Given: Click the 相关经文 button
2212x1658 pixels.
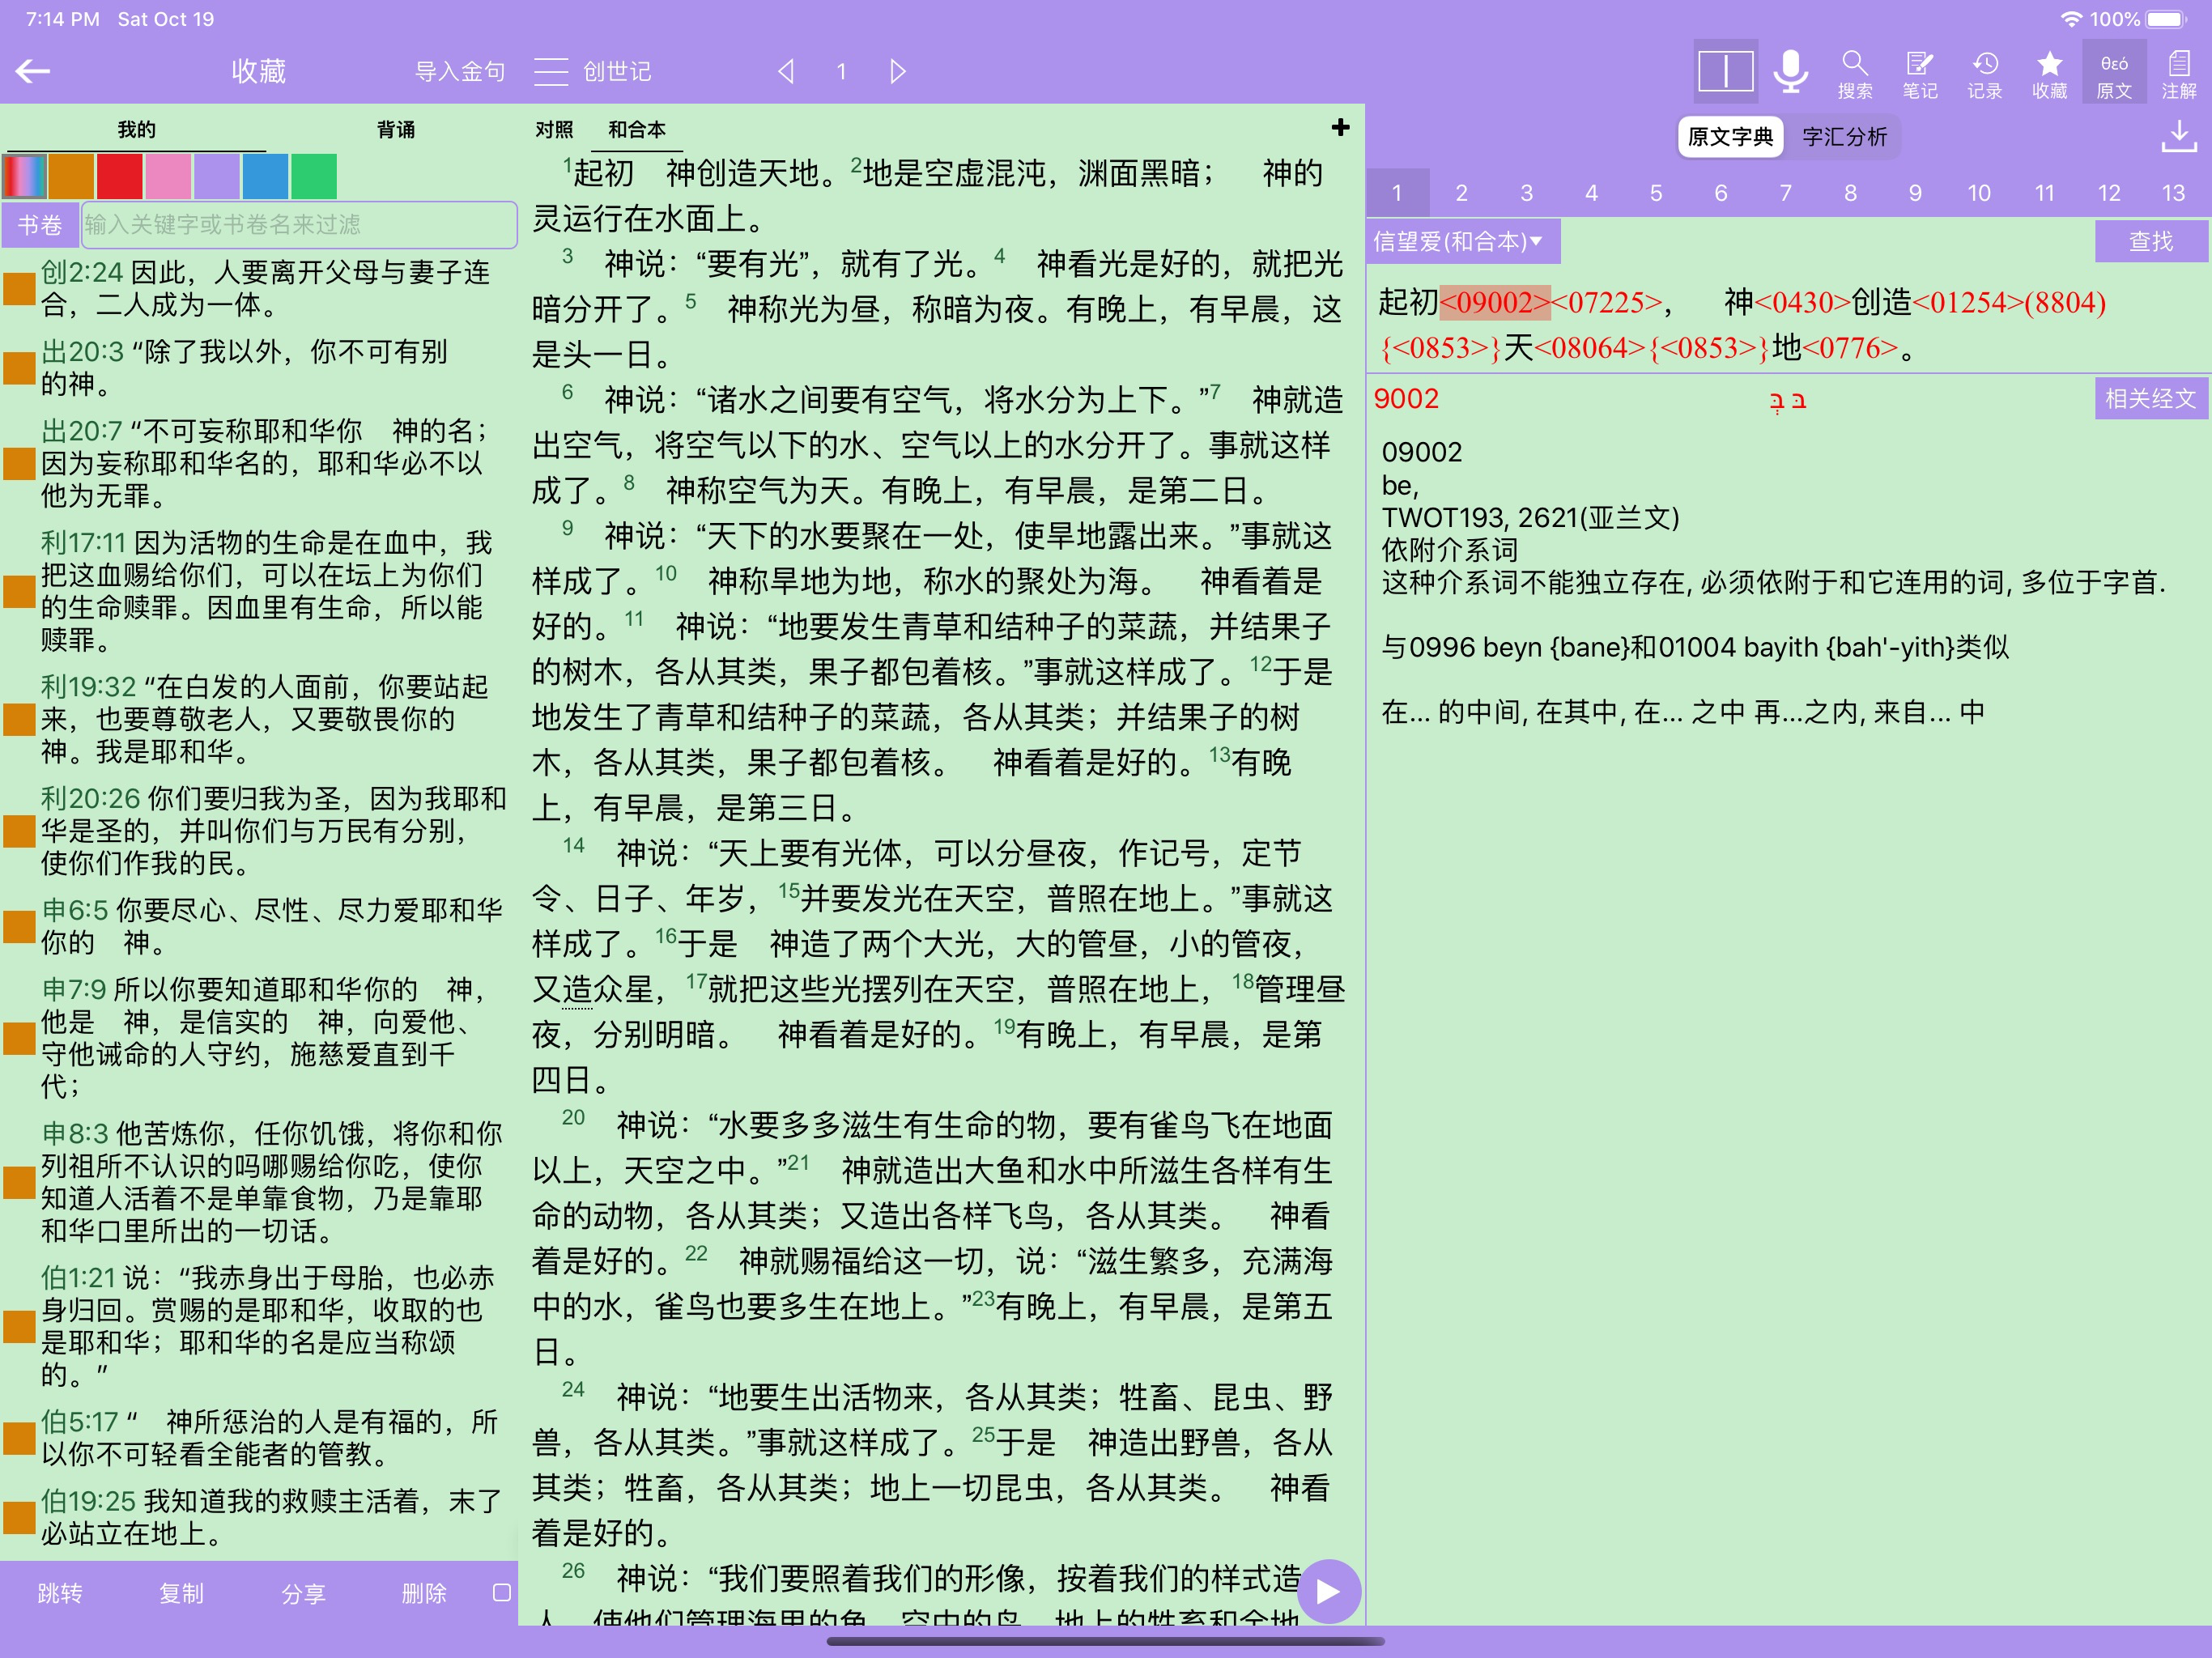Looking at the screenshot, I should coord(2151,398).
